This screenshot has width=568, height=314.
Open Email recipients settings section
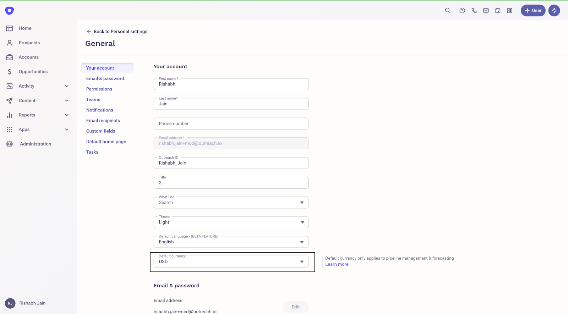[x=103, y=121]
